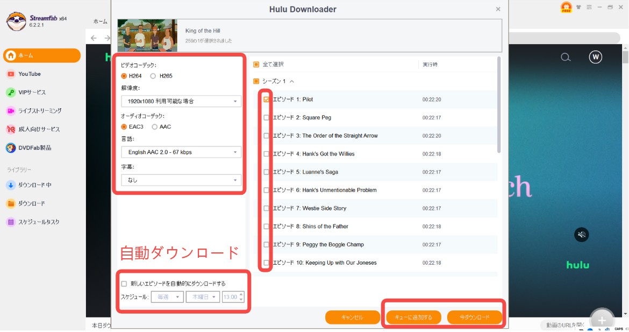Check エピソード 7: Westie Side Story
Screen dimensions: 629x332
266,208
